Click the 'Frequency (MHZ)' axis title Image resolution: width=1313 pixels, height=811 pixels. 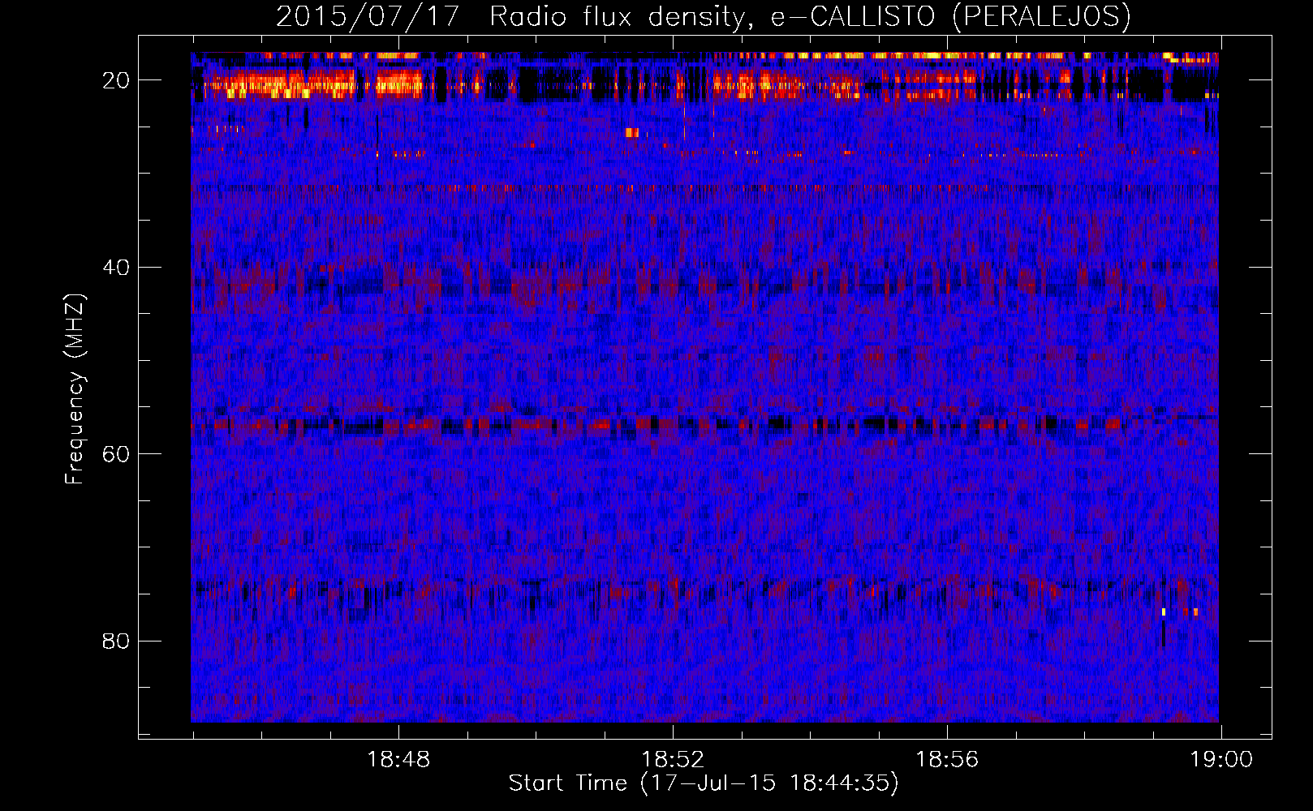[75, 389]
